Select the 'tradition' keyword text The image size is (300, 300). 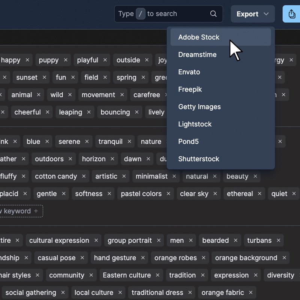[183, 275]
